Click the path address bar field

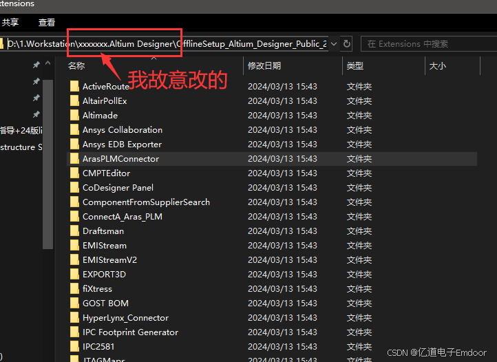click(x=165, y=44)
